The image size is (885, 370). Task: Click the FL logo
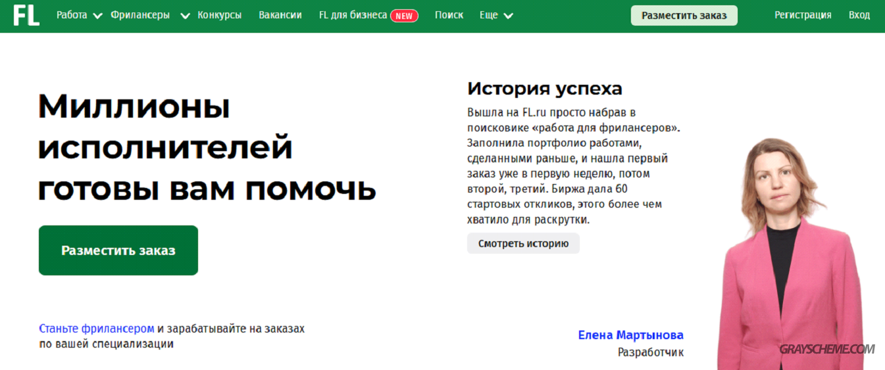point(27,14)
